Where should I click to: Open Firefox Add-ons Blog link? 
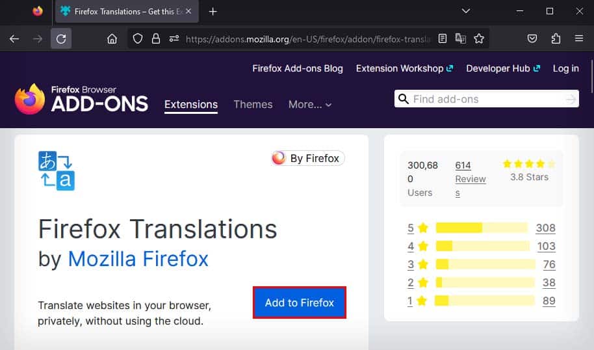click(298, 68)
